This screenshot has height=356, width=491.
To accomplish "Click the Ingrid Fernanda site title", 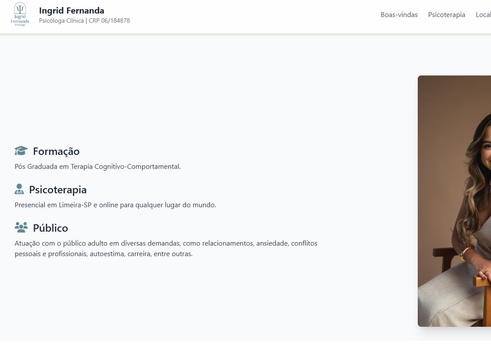I will click(x=72, y=10).
